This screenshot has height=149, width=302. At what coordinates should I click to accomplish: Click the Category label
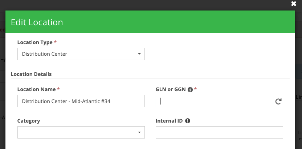pyautogui.click(x=29, y=121)
